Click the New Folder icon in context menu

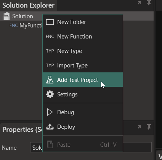(x=50, y=22)
